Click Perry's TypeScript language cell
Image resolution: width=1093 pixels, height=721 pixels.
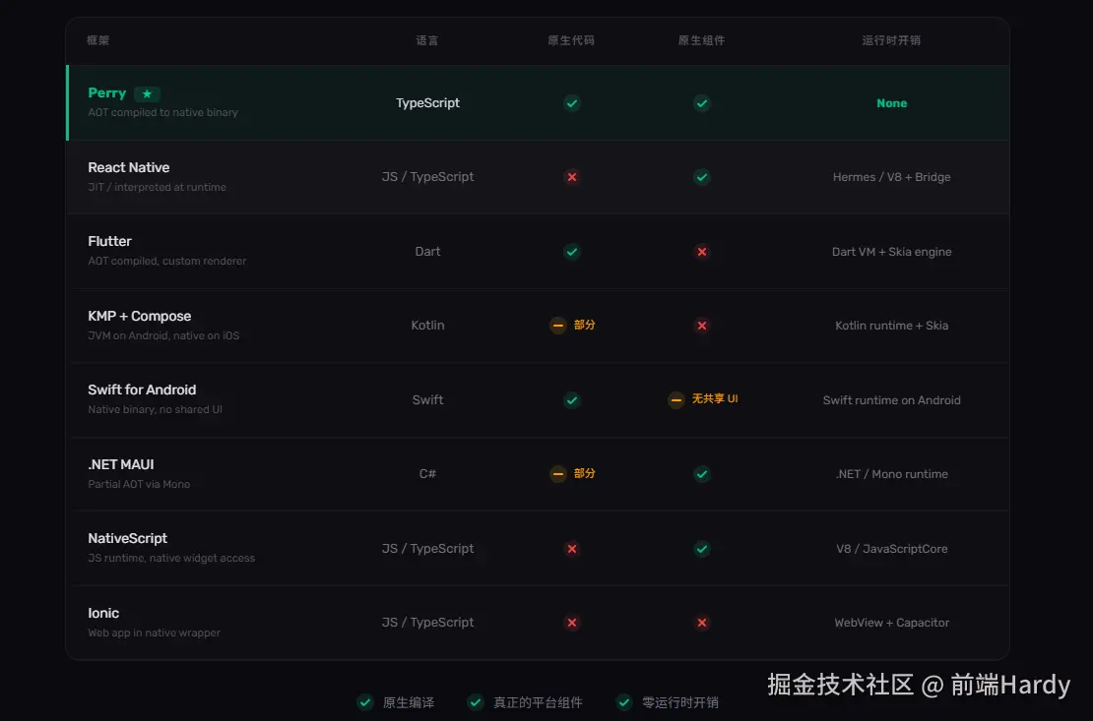pyautogui.click(x=427, y=103)
